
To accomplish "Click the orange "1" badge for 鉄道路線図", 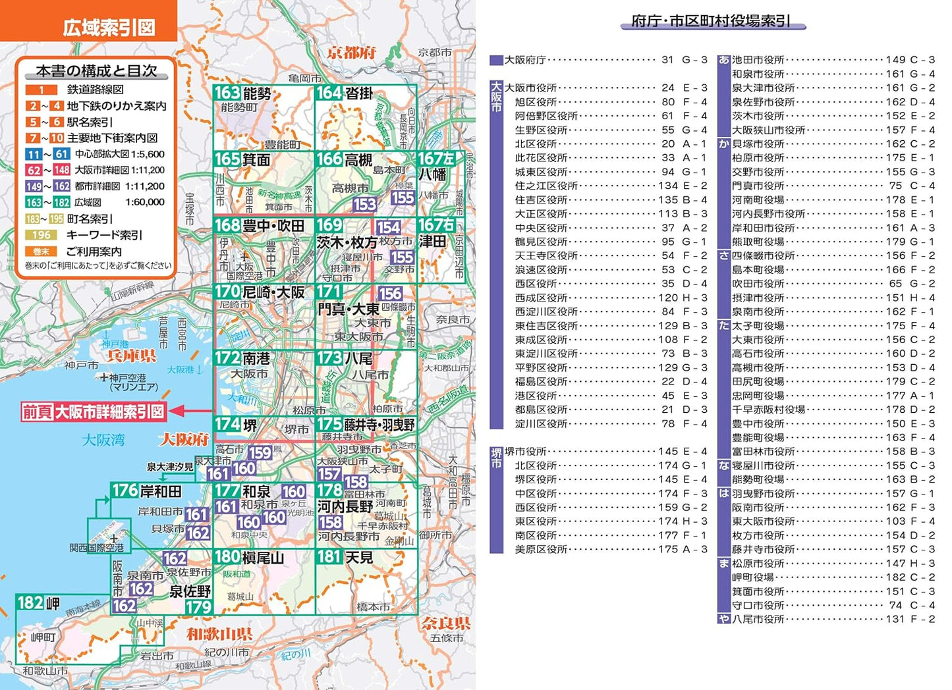I will 42,90.
